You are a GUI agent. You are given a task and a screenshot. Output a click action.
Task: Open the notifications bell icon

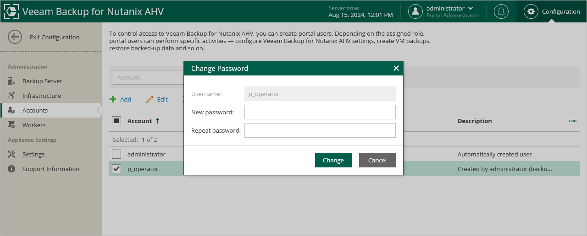pyautogui.click(x=501, y=11)
